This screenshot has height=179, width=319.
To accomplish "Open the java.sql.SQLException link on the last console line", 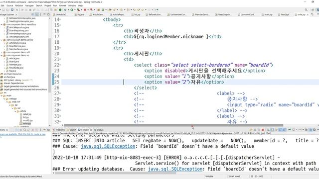I will tap(175, 169).
